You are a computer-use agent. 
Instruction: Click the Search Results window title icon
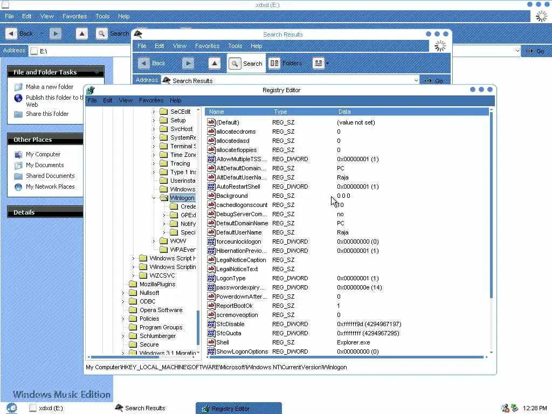(138, 34)
